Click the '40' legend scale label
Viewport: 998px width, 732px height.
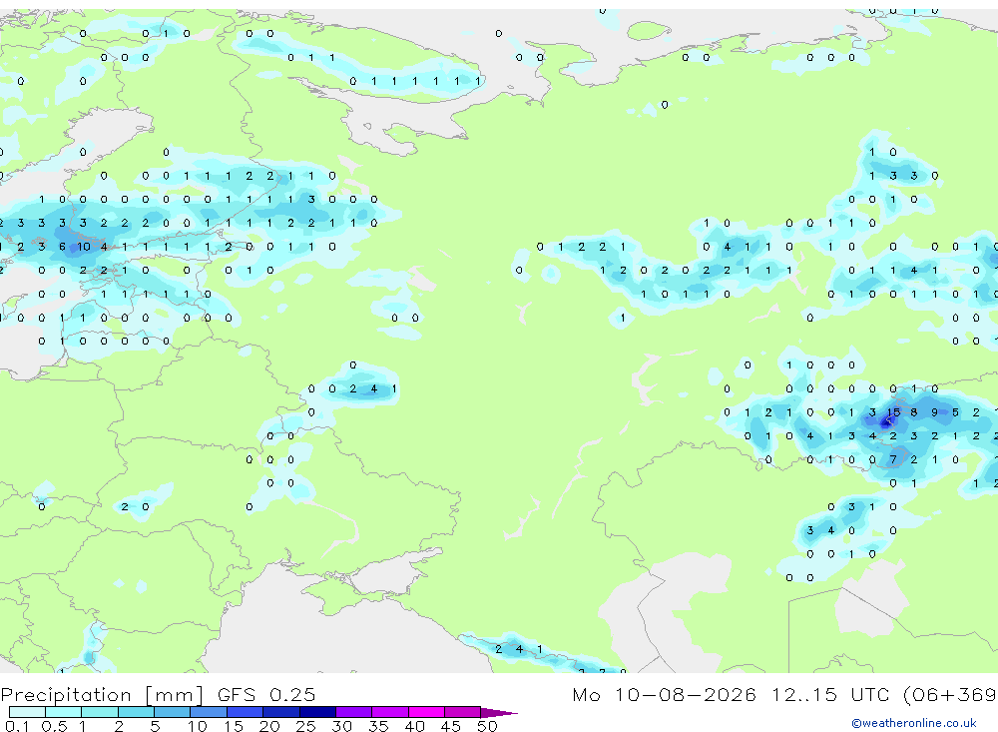click(414, 726)
